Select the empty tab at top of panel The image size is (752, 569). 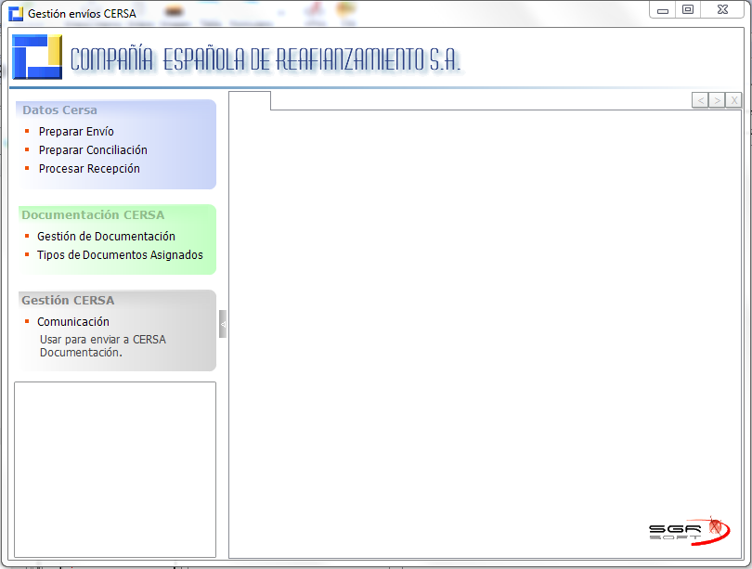tap(250, 100)
